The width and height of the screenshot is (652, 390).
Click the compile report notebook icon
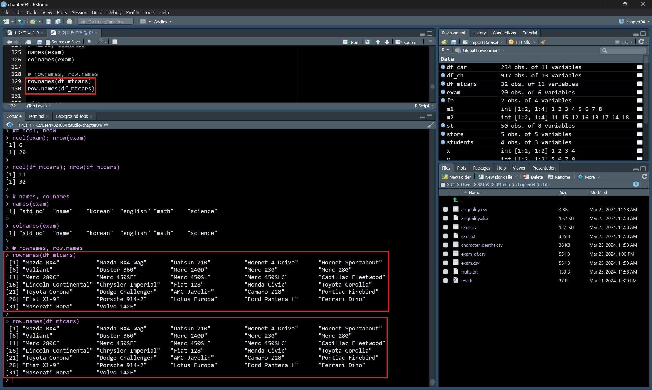click(x=115, y=42)
